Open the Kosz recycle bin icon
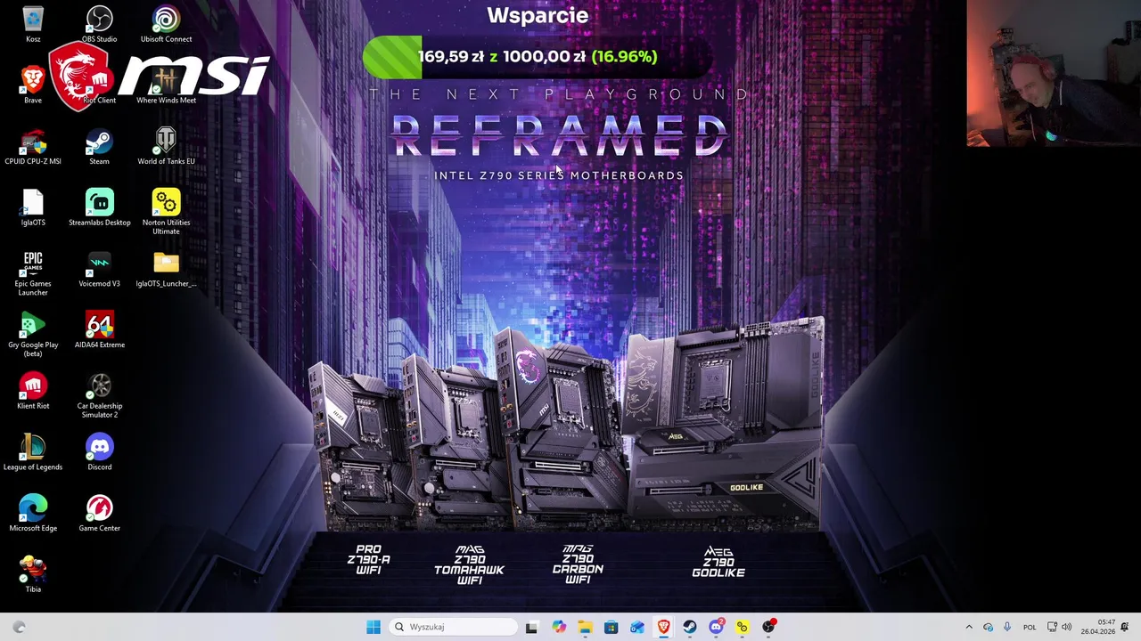The height and width of the screenshot is (641, 1141). click(x=33, y=24)
